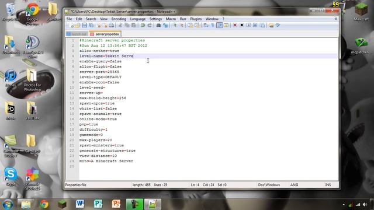Open the Macro menu
This screenshot has width=374, height=210.
tap(171, 19)
